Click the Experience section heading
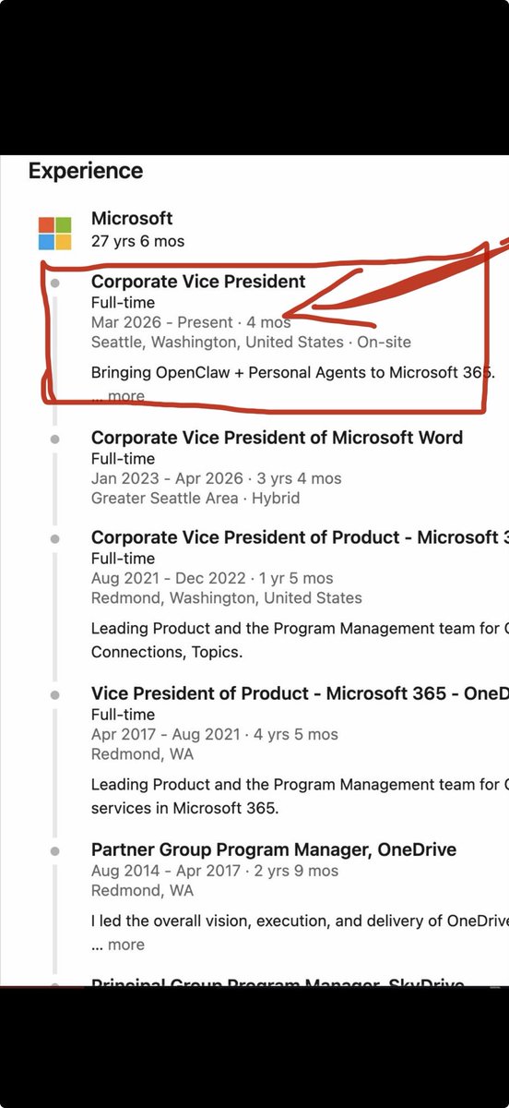The width and height of the screenshot is (509, 1108). [86, 171]
